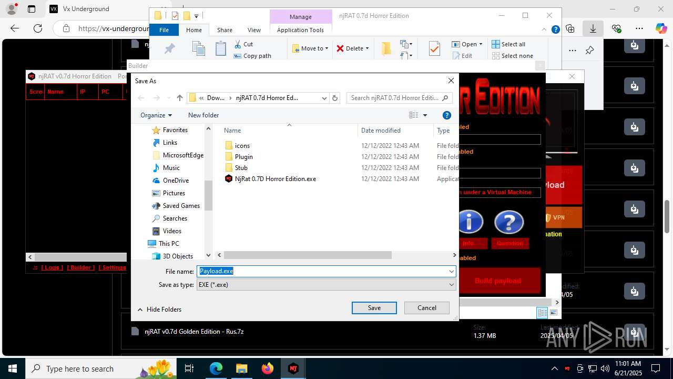Sort by the Name column header
This screenshot has width=673, height=379.
pos(232,131)
